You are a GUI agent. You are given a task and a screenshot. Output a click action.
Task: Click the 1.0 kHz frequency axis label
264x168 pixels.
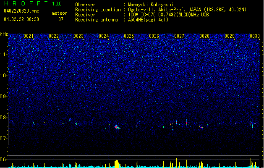click(x=4, y=76)
